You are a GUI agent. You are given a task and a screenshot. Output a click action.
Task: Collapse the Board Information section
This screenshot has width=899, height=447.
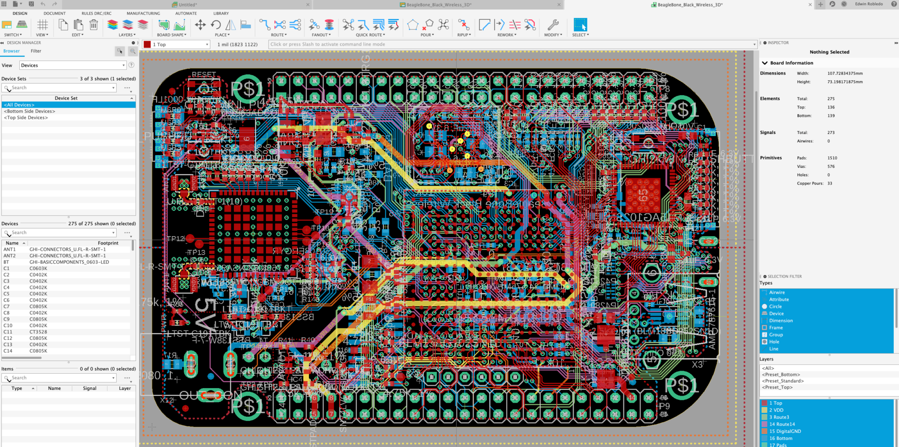click(765, 63)
